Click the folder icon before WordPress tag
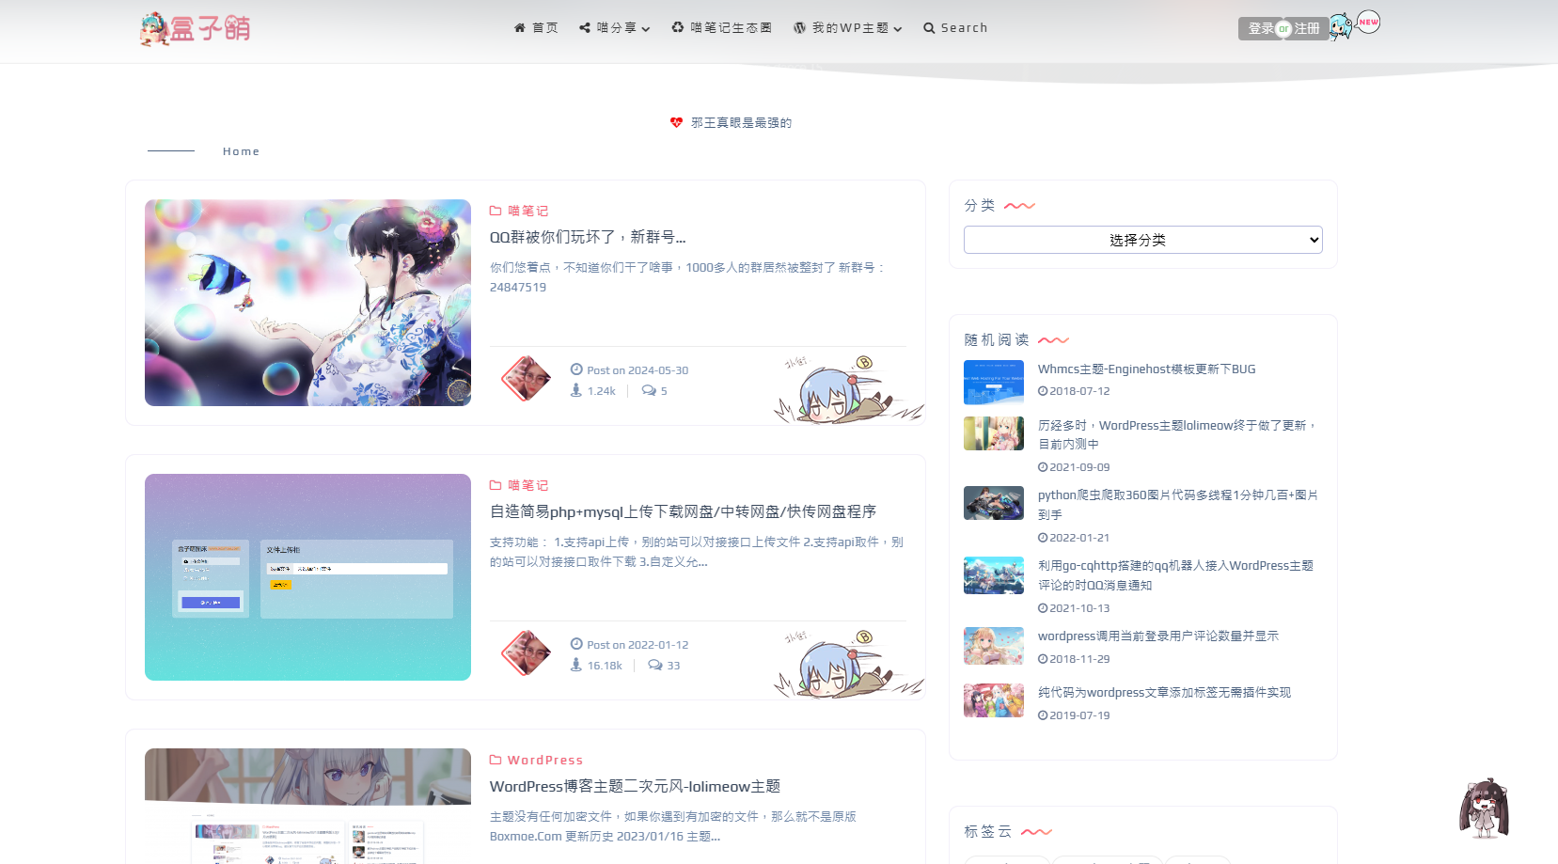This screenshot has height=864, width=1558. tap(496, 760)
